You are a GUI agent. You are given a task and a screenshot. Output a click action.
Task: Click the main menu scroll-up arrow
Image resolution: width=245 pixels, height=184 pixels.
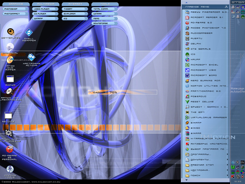click(186, 2)
